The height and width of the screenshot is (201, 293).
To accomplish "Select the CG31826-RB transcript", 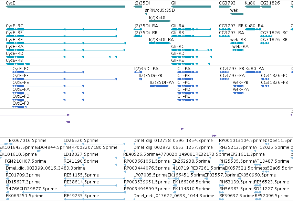I will [265, 43].
